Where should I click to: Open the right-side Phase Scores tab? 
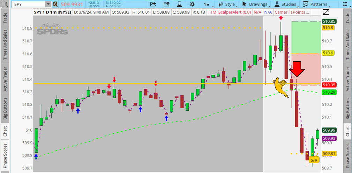tap(347, 155)
